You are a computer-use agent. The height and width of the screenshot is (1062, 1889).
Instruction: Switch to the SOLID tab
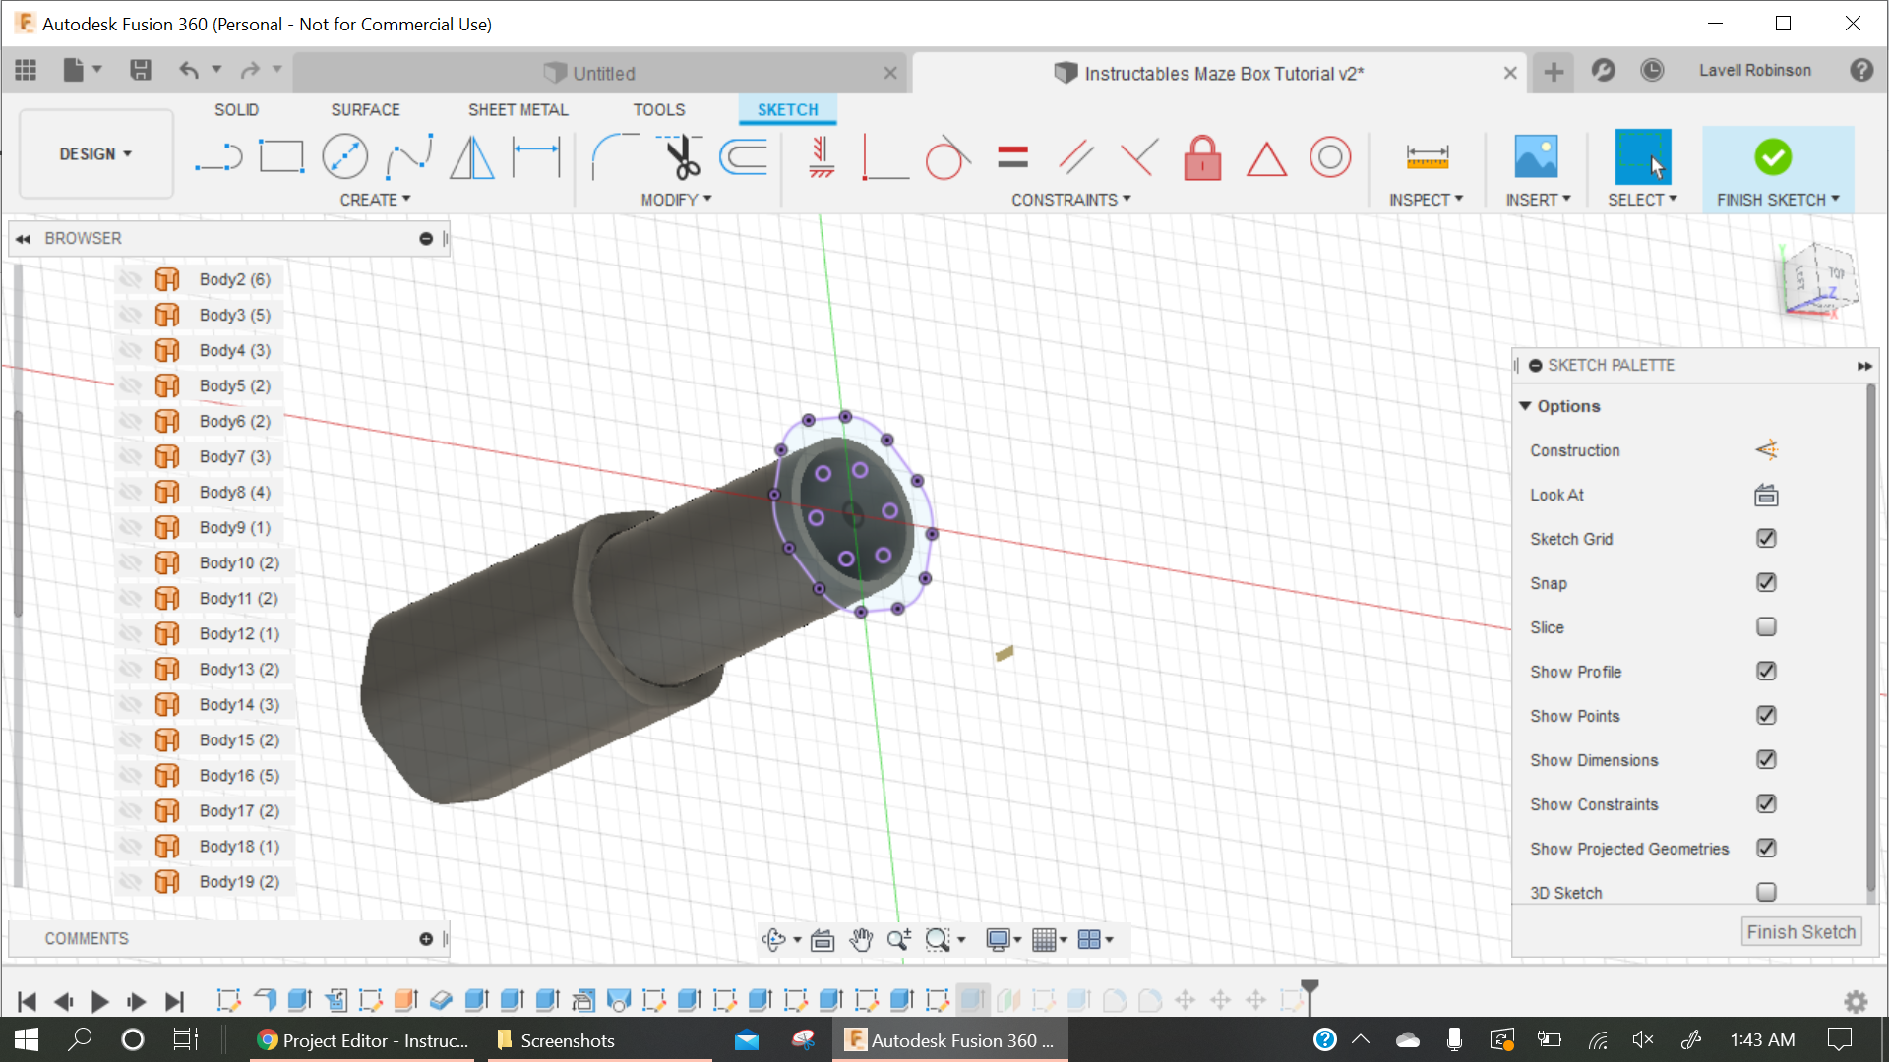[236, 110]
